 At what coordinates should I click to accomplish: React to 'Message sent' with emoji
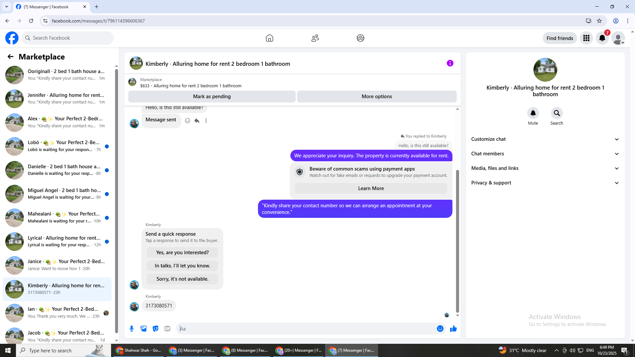(x=188, y=121)
